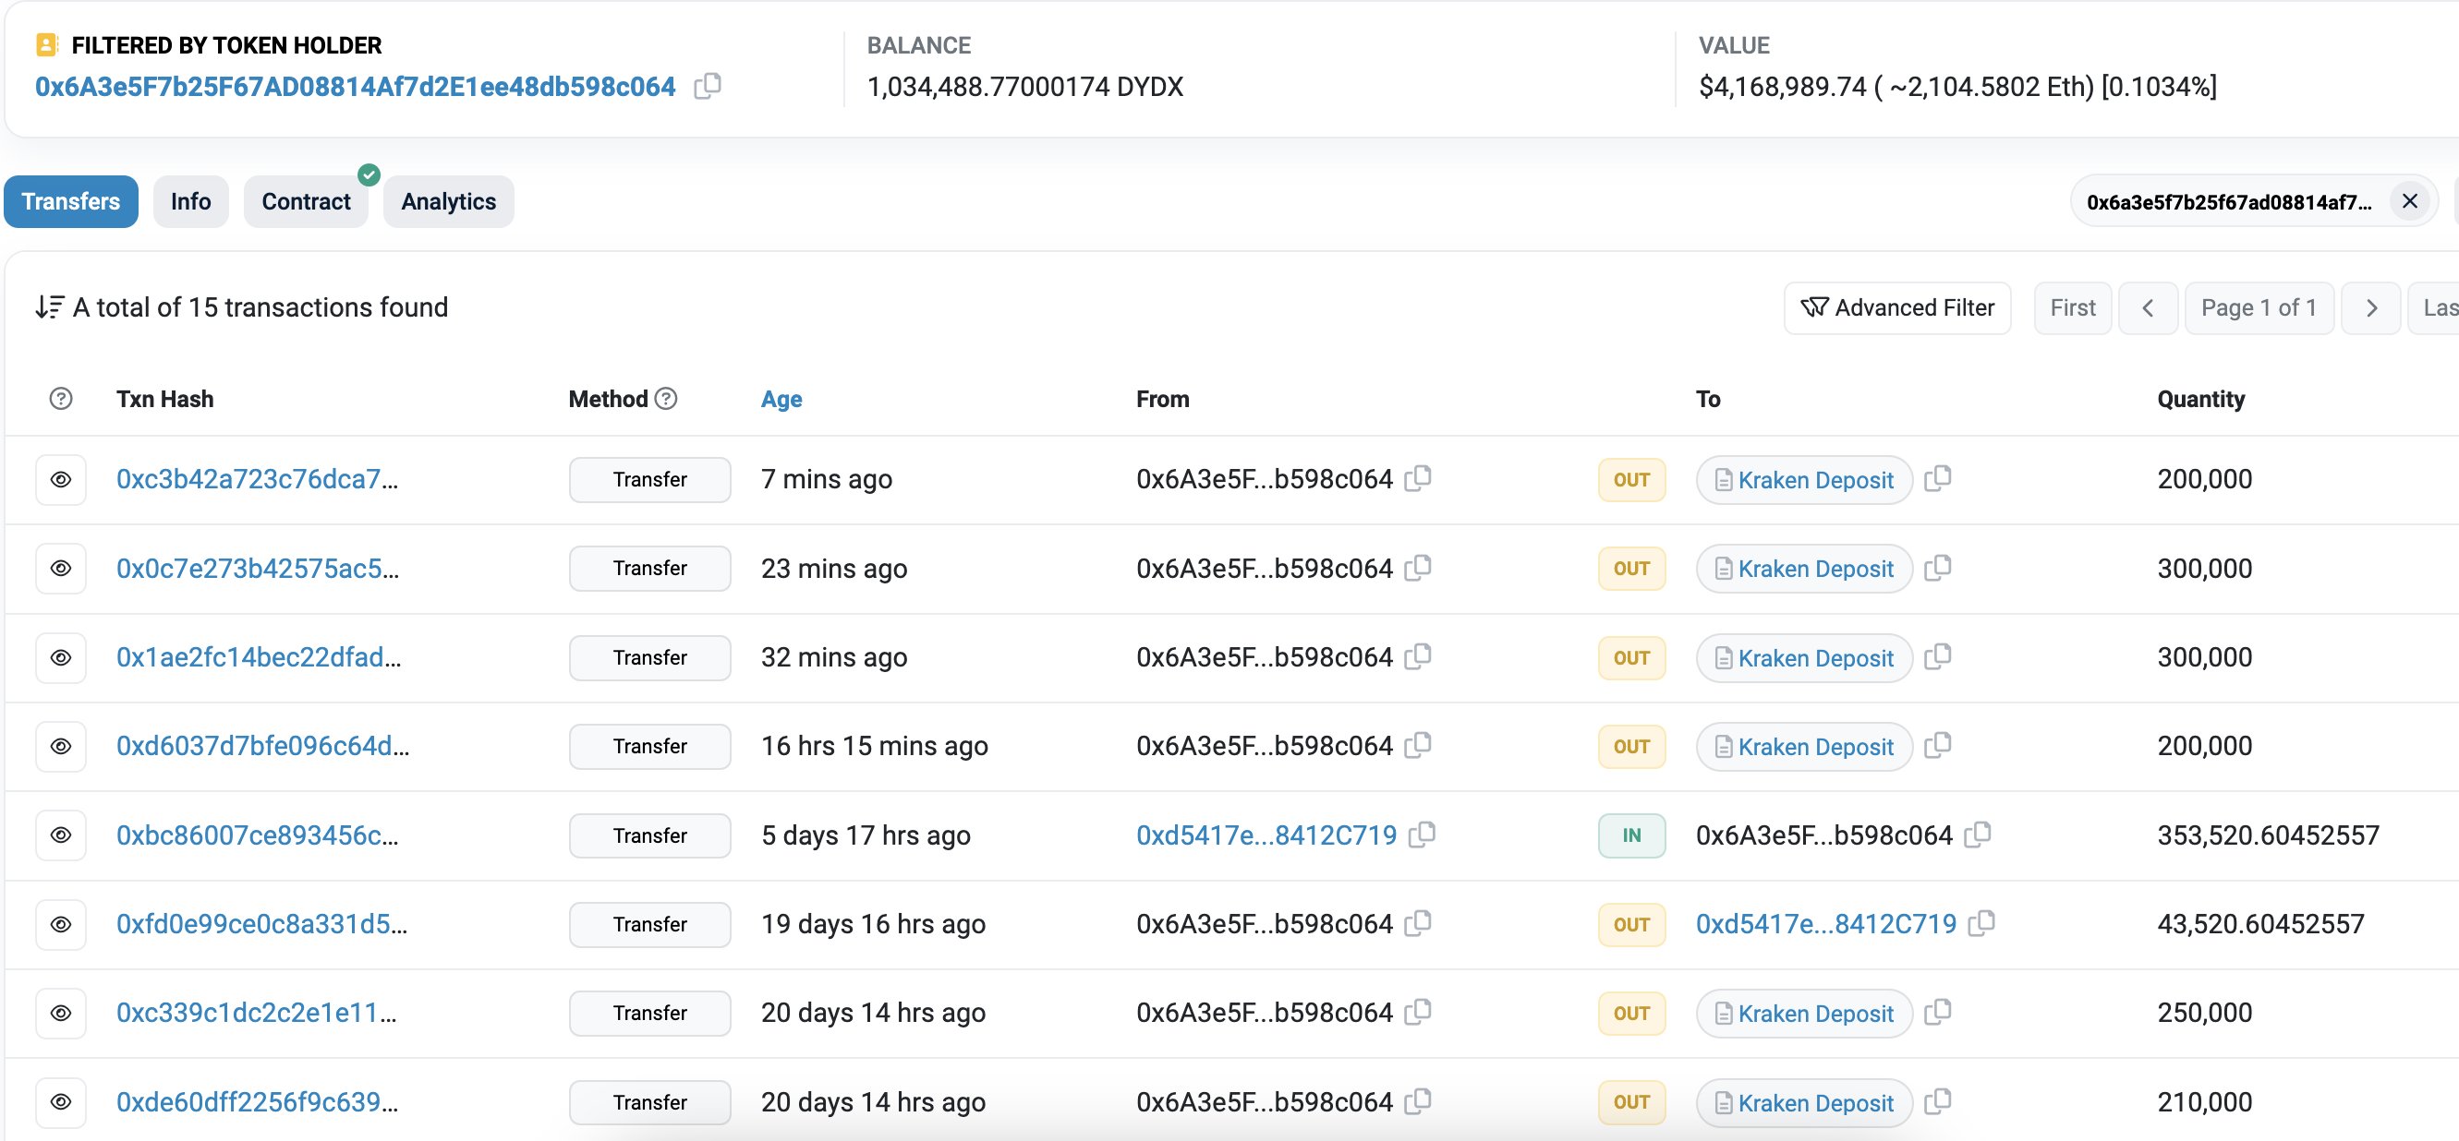Viewport: 2459px width, 1141px height.
Task: Preview transaction 0x0c7e273b42575ac5 with eye icon
Action: point(61,569)
